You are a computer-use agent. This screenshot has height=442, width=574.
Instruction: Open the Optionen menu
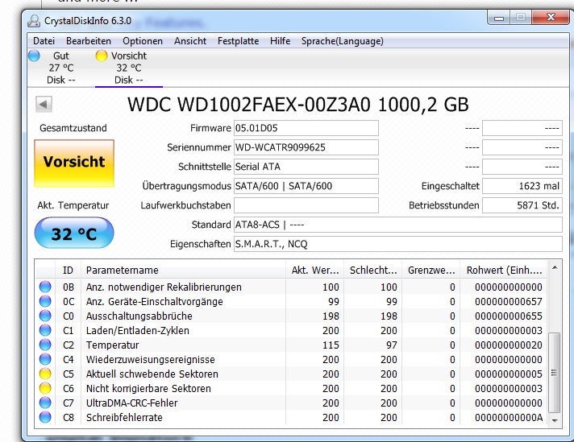[x=143, y=41]
